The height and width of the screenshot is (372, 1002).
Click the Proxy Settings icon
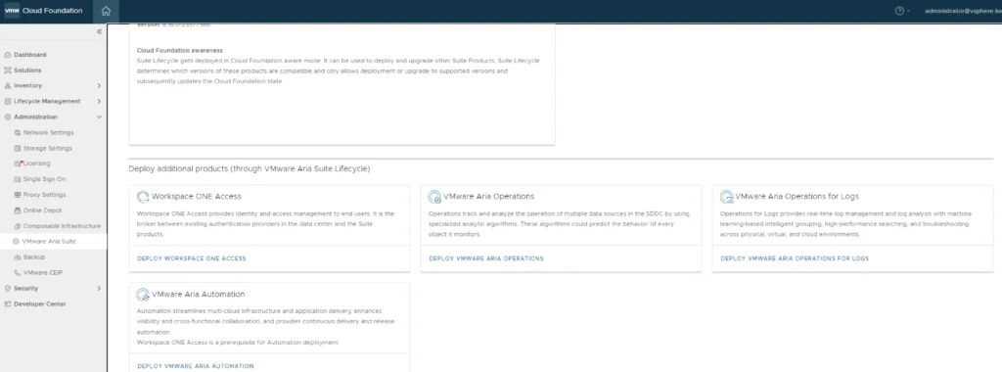[18, 194]
